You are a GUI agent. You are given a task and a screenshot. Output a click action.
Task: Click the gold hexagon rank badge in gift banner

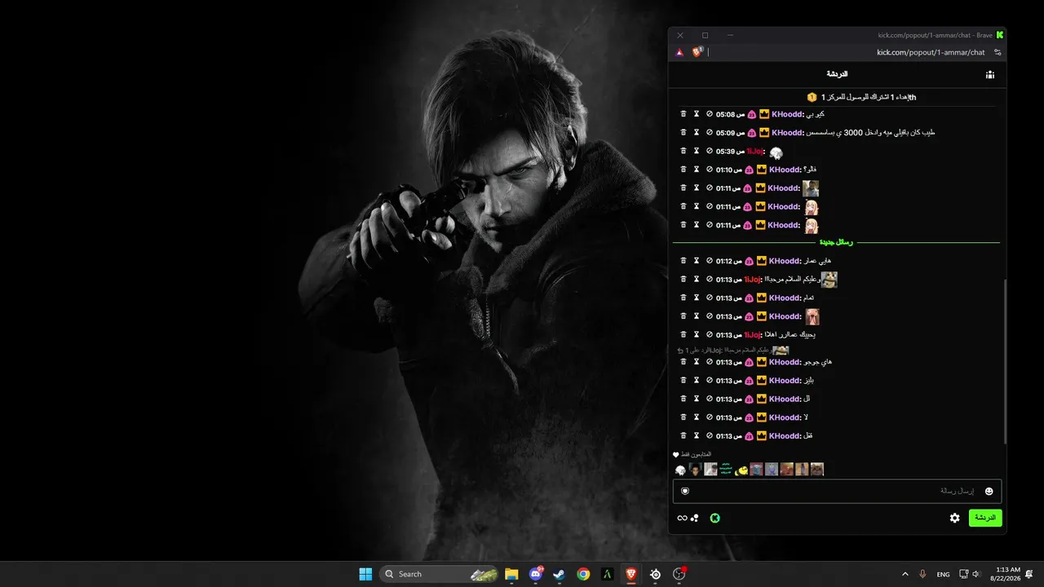click(812, 97)
